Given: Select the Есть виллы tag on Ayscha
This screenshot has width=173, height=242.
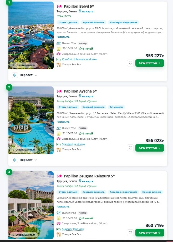Looking at the screenshot, I should 116,107.
